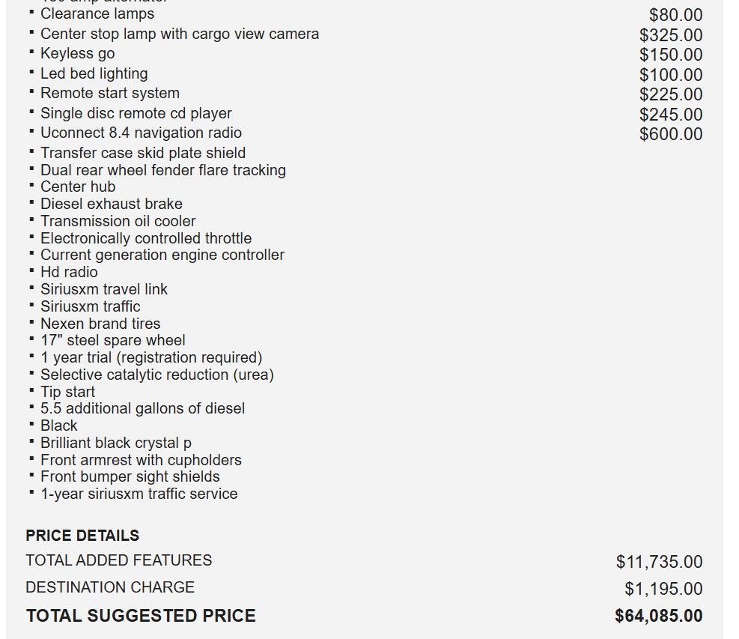Image resolution: width=739 pixels, height=639 pixels.
Task: Select Selective catalytic reduction (urea) line
Action: click(156, 375)
